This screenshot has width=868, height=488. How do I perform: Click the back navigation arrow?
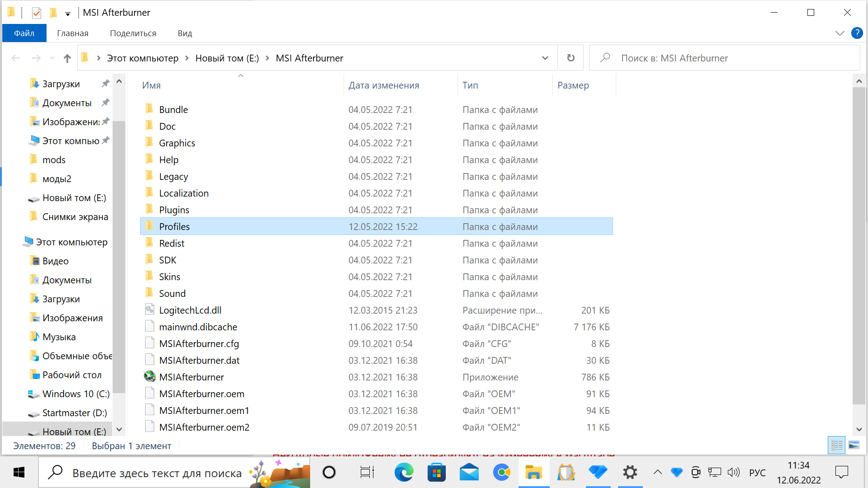coord(16,58)
